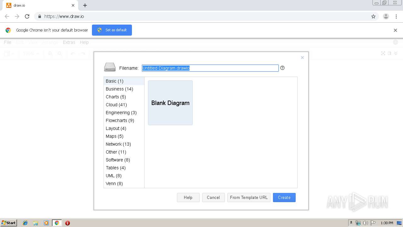This screenshot has width=403, height=227.
Task: Click the zoom out toolbar icon
Action: pyautogui.click(x=60, y=54)
